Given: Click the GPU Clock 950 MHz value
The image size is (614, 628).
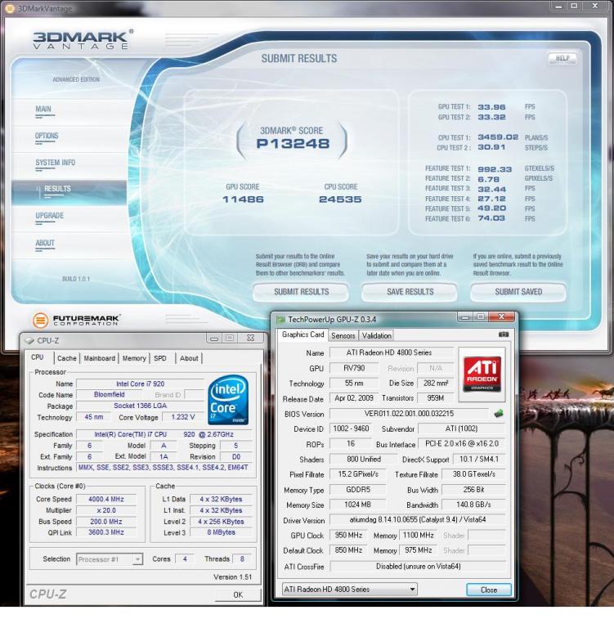Looking at the screenshot, I should 348,535.
